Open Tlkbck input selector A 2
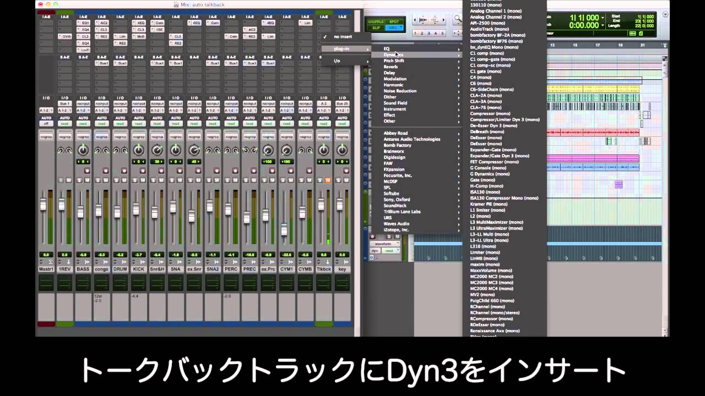 (x=324, y=103)
